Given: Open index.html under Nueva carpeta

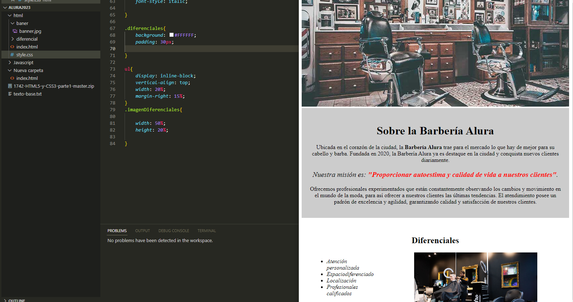Looking at the screenshot, I should click(x=27, y=78).
